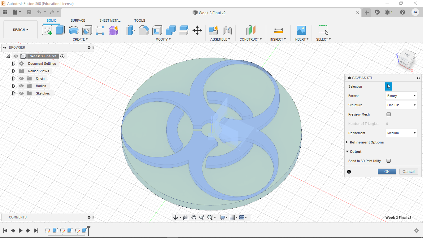Screen dimensions: 423x238
Task: Switch to the SURFACE tab
Action: [x=78, y=20]
